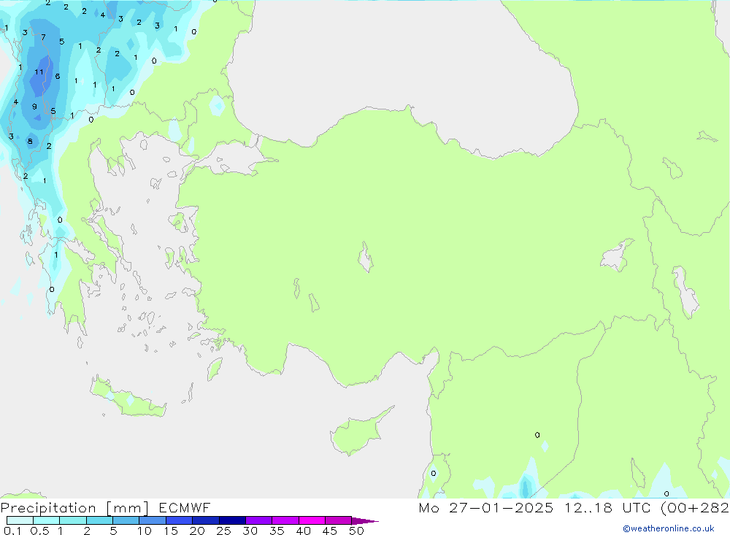
Task: Pick the 40–45 mm magenta legend swatch
Action: point(312,520)
